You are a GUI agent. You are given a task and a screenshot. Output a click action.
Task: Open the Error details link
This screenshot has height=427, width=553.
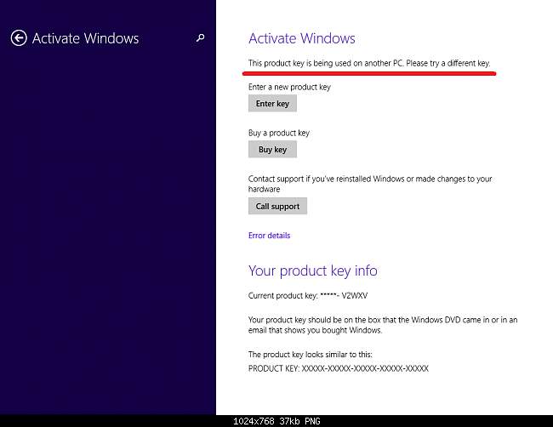tap(269, 235)
